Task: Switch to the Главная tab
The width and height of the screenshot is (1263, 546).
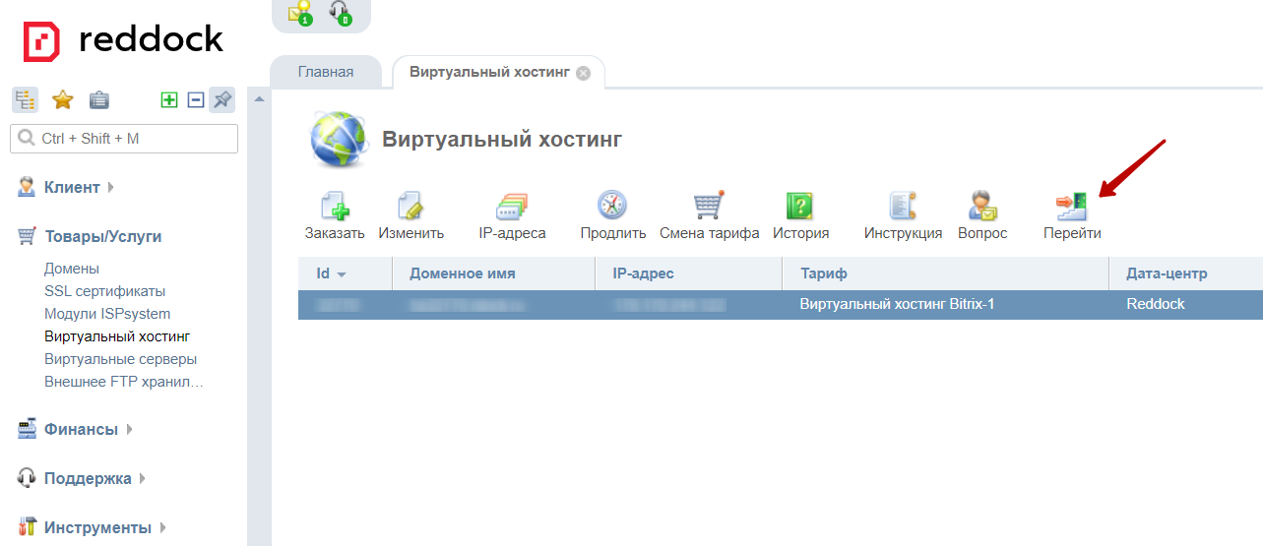Action: (325, 73)
